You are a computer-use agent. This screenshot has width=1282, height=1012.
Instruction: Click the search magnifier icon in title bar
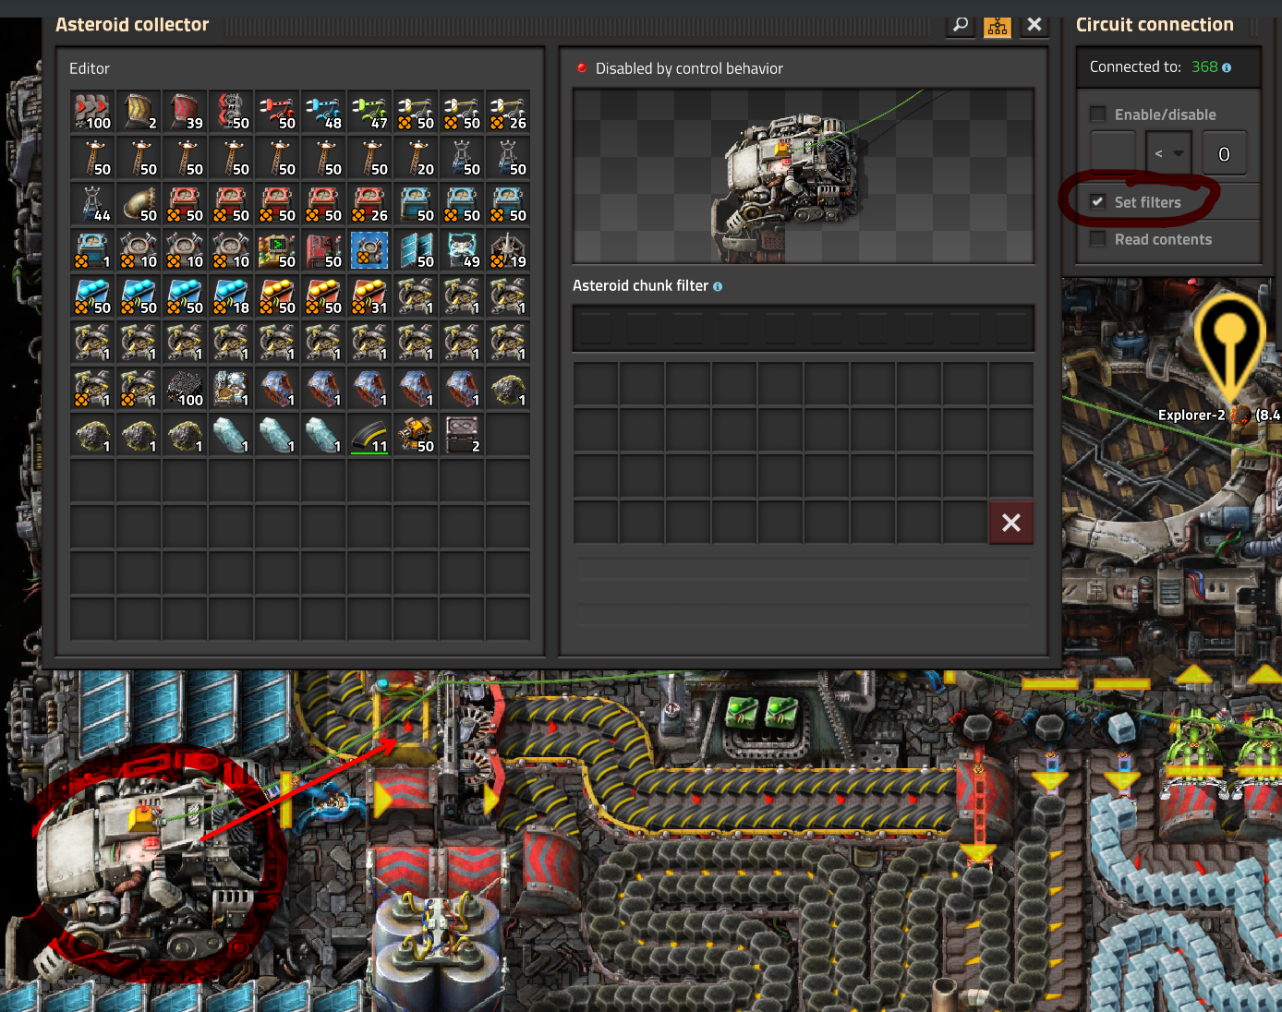point(961,25)
